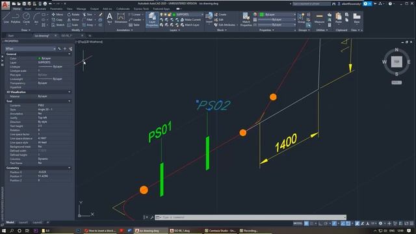Open Layer Properties manager
This screenshot has height=234, width=416.
[152, 19]
